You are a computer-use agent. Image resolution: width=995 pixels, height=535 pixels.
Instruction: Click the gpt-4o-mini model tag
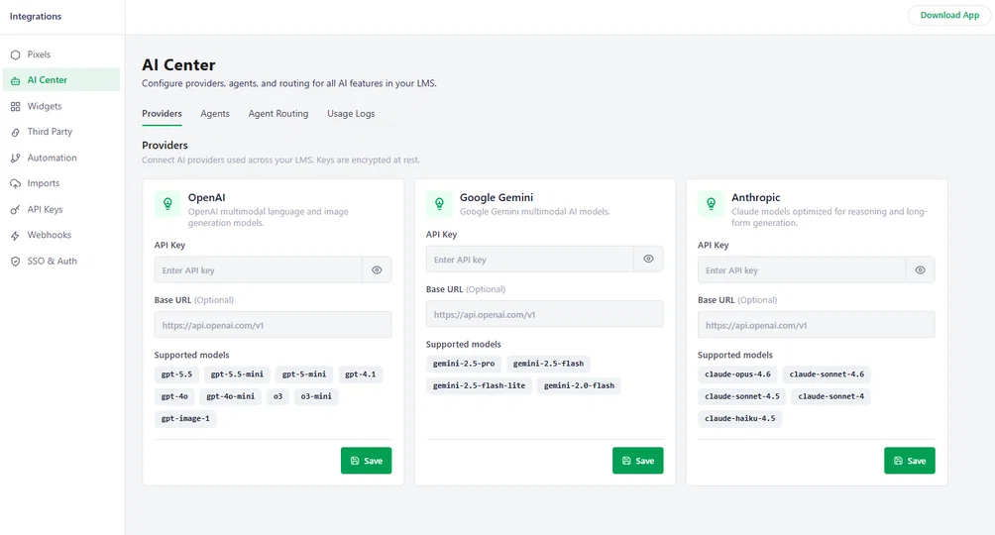pos(230,396)
